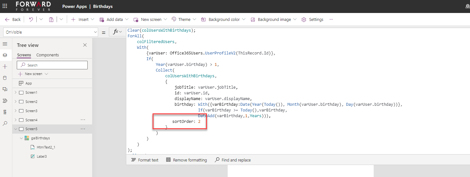Click the app launcher waffle icon
The width and height of the screenshot is (470, 177).
(5, 6)
